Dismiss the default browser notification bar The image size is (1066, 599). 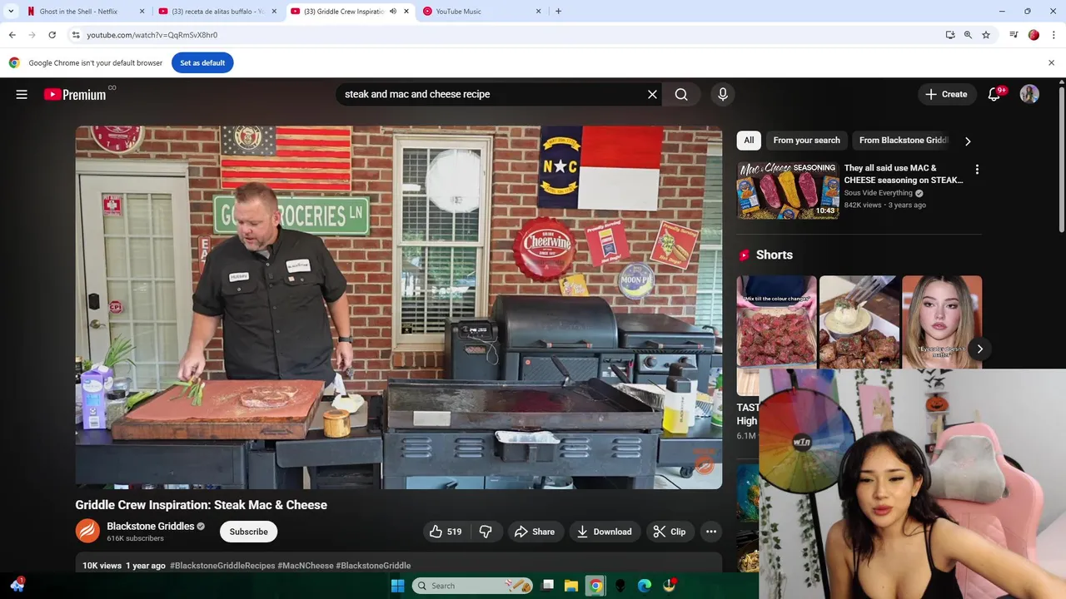[x=1051, y=62]
